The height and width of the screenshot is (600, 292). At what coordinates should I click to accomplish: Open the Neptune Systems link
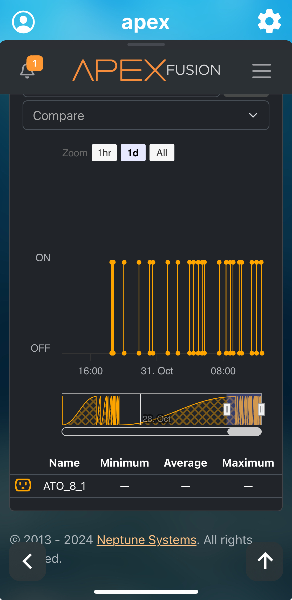pyautogui.click(x=146, y=540)
